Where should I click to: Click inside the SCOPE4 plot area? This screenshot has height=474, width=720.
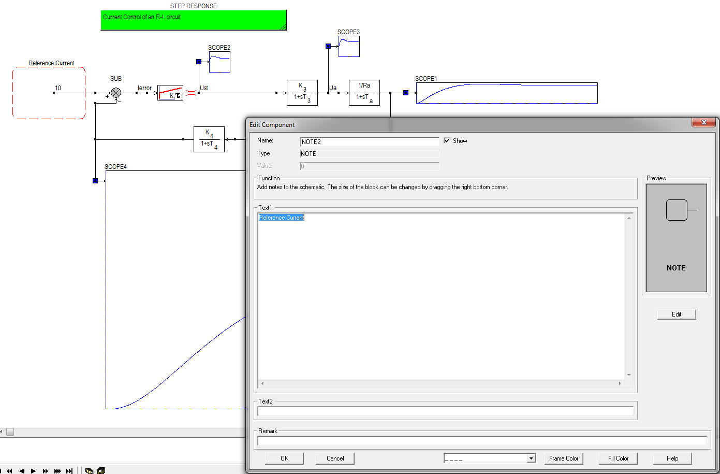coord(175,290)
